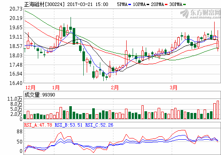Click the red 20PMA legend color swatch
Viewport: 221px width, 155px height.
(166, 5)
